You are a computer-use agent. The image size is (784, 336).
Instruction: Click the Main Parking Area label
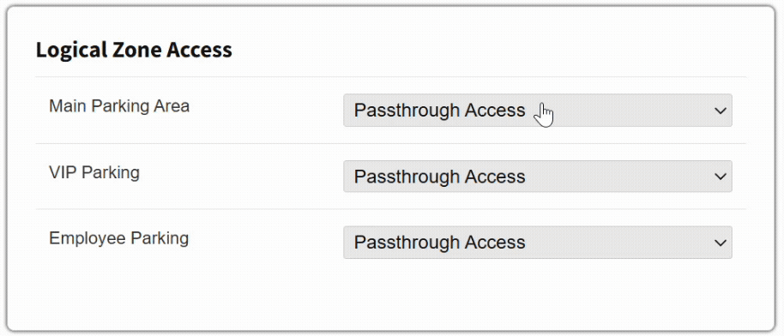[x=119, y=106]
